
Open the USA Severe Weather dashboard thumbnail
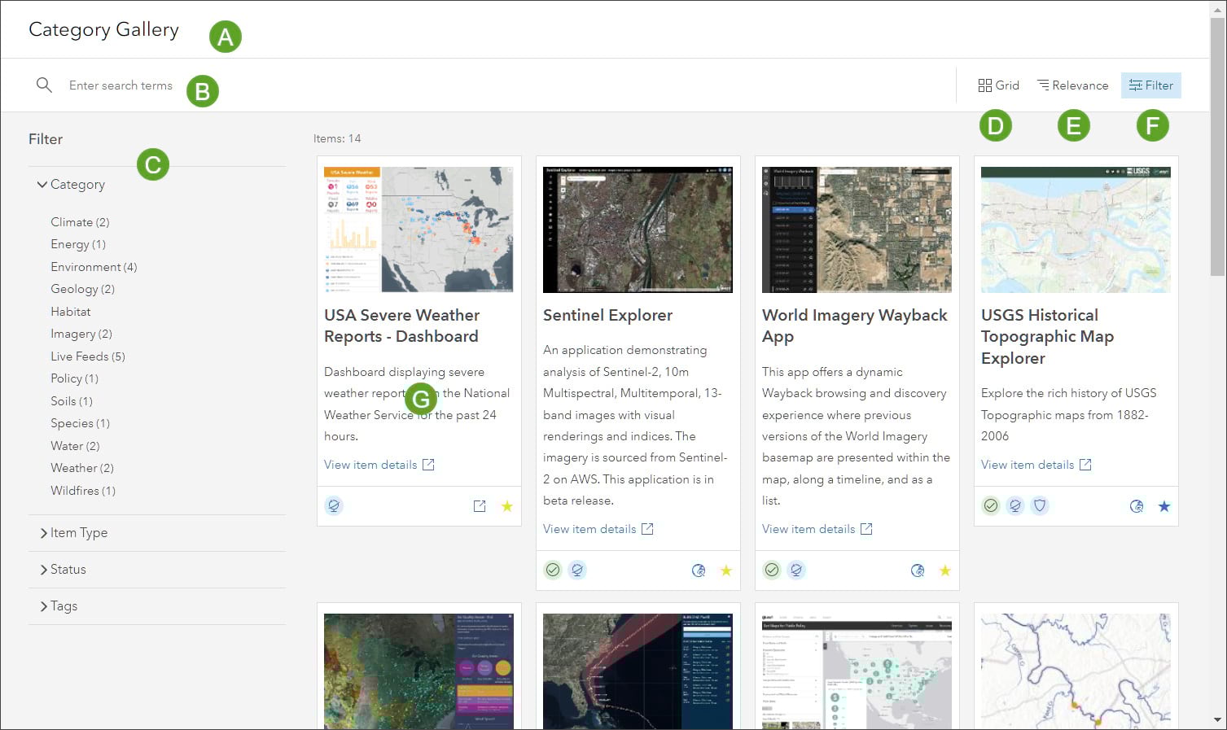[x=418, y=229]
